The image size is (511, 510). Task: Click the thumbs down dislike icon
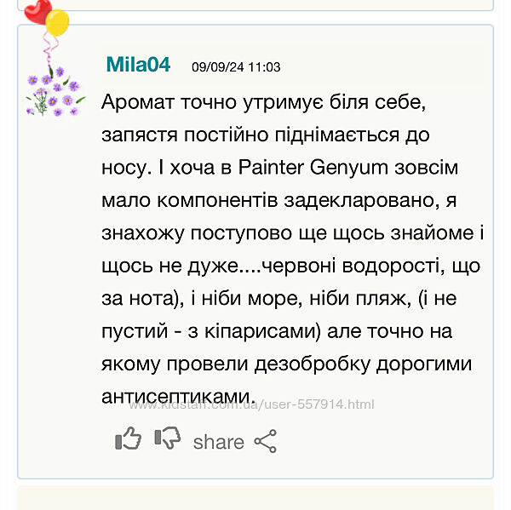(x=168, y=438)
